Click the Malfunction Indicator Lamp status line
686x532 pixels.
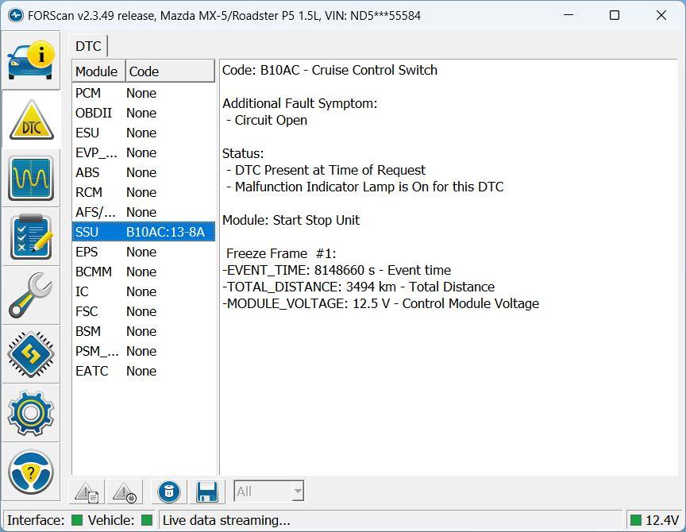click(x=369, y=187)
